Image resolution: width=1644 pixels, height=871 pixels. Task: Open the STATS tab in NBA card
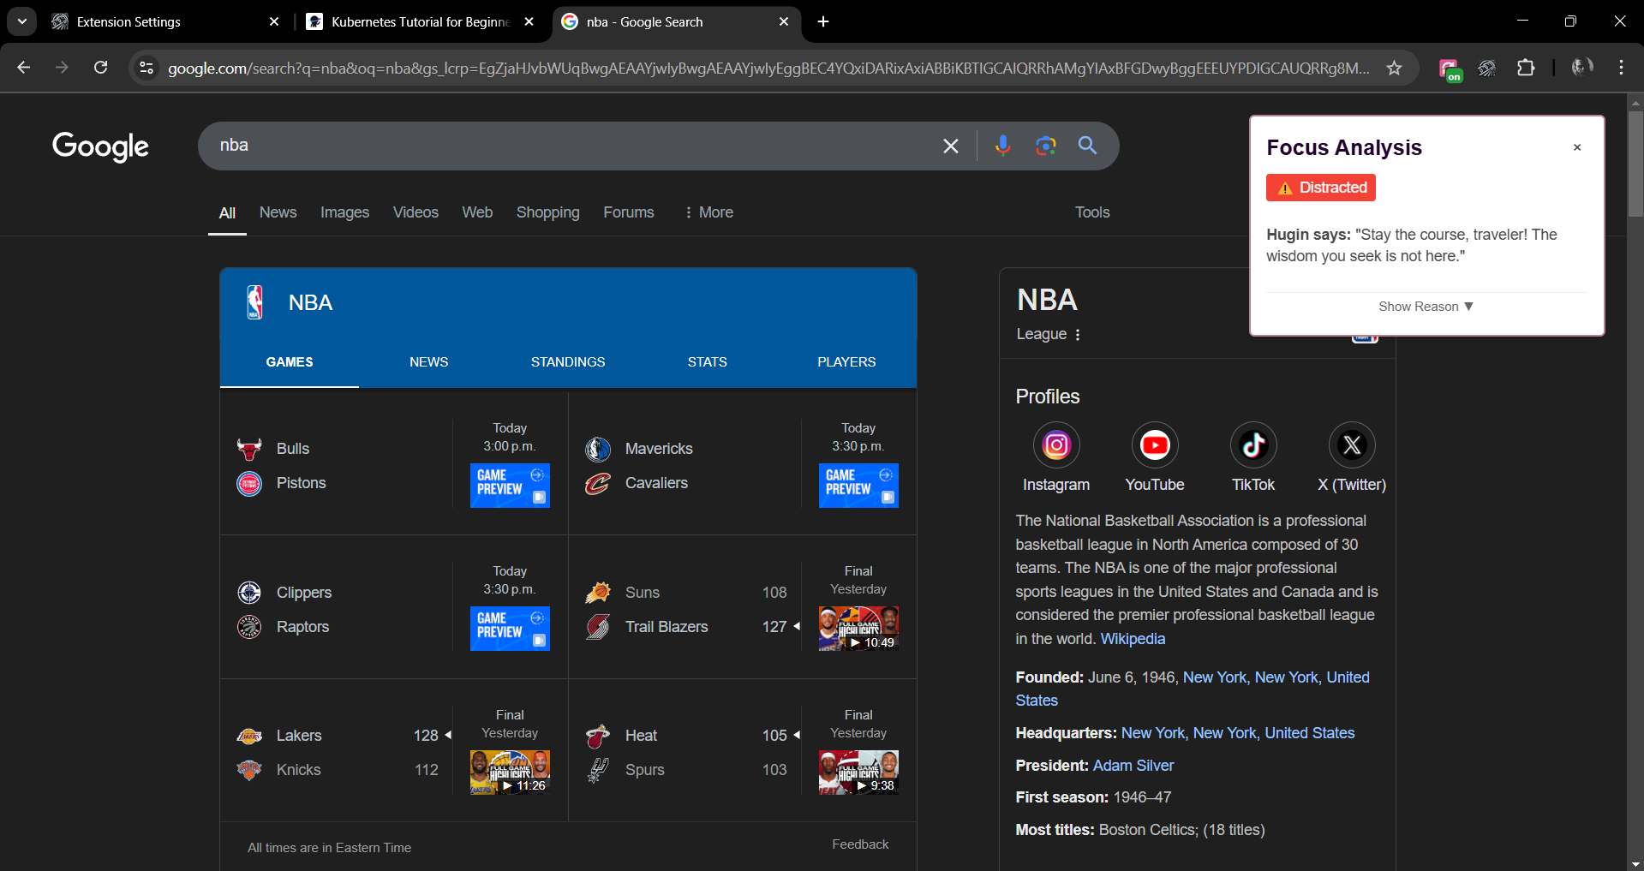click(x=708, y=362)
